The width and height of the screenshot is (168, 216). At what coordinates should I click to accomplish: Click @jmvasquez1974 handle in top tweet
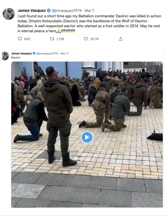(67, 10)
